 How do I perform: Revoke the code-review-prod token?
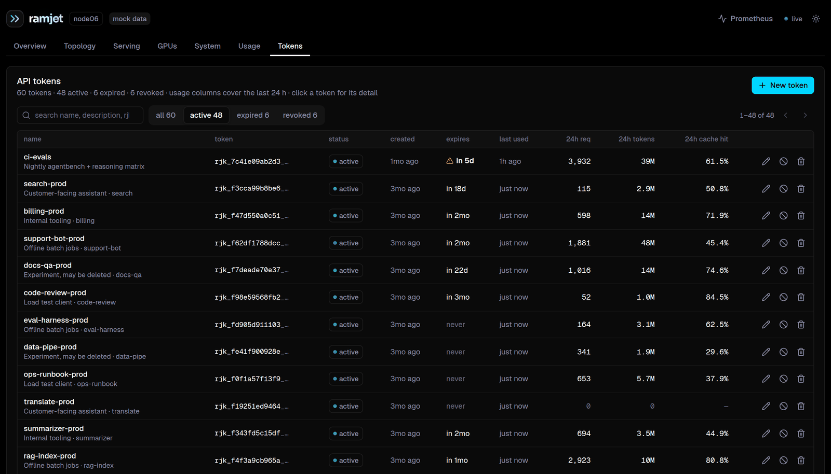(x=784, y=297)
